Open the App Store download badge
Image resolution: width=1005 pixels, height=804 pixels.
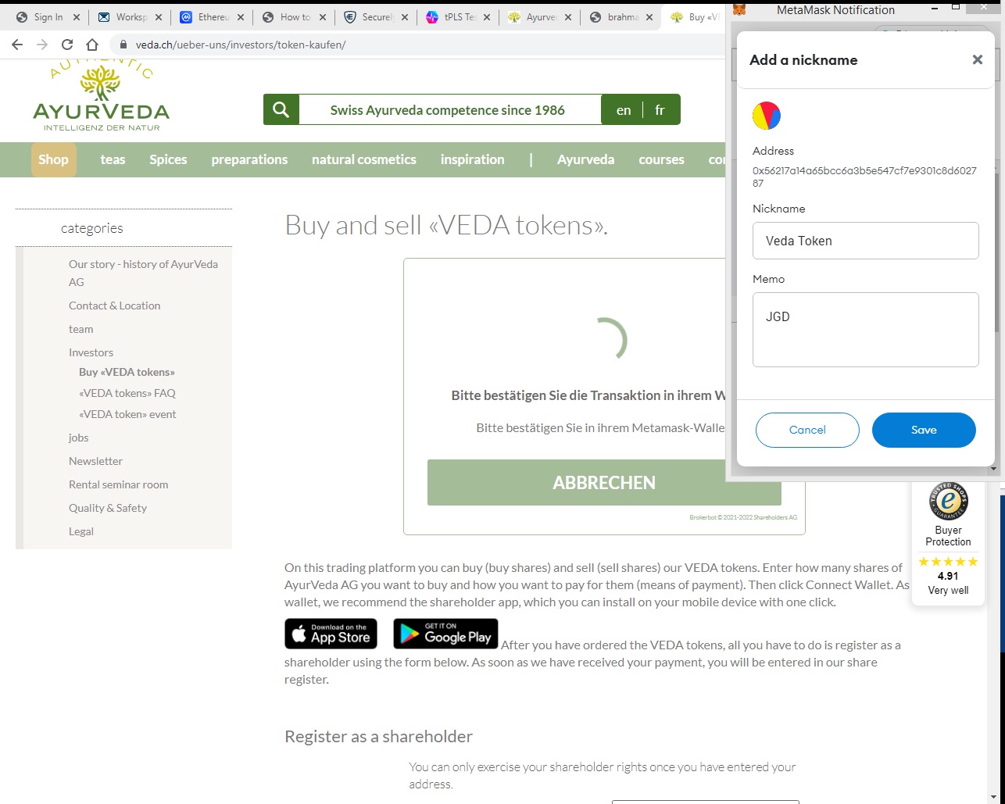pos(331,634)
